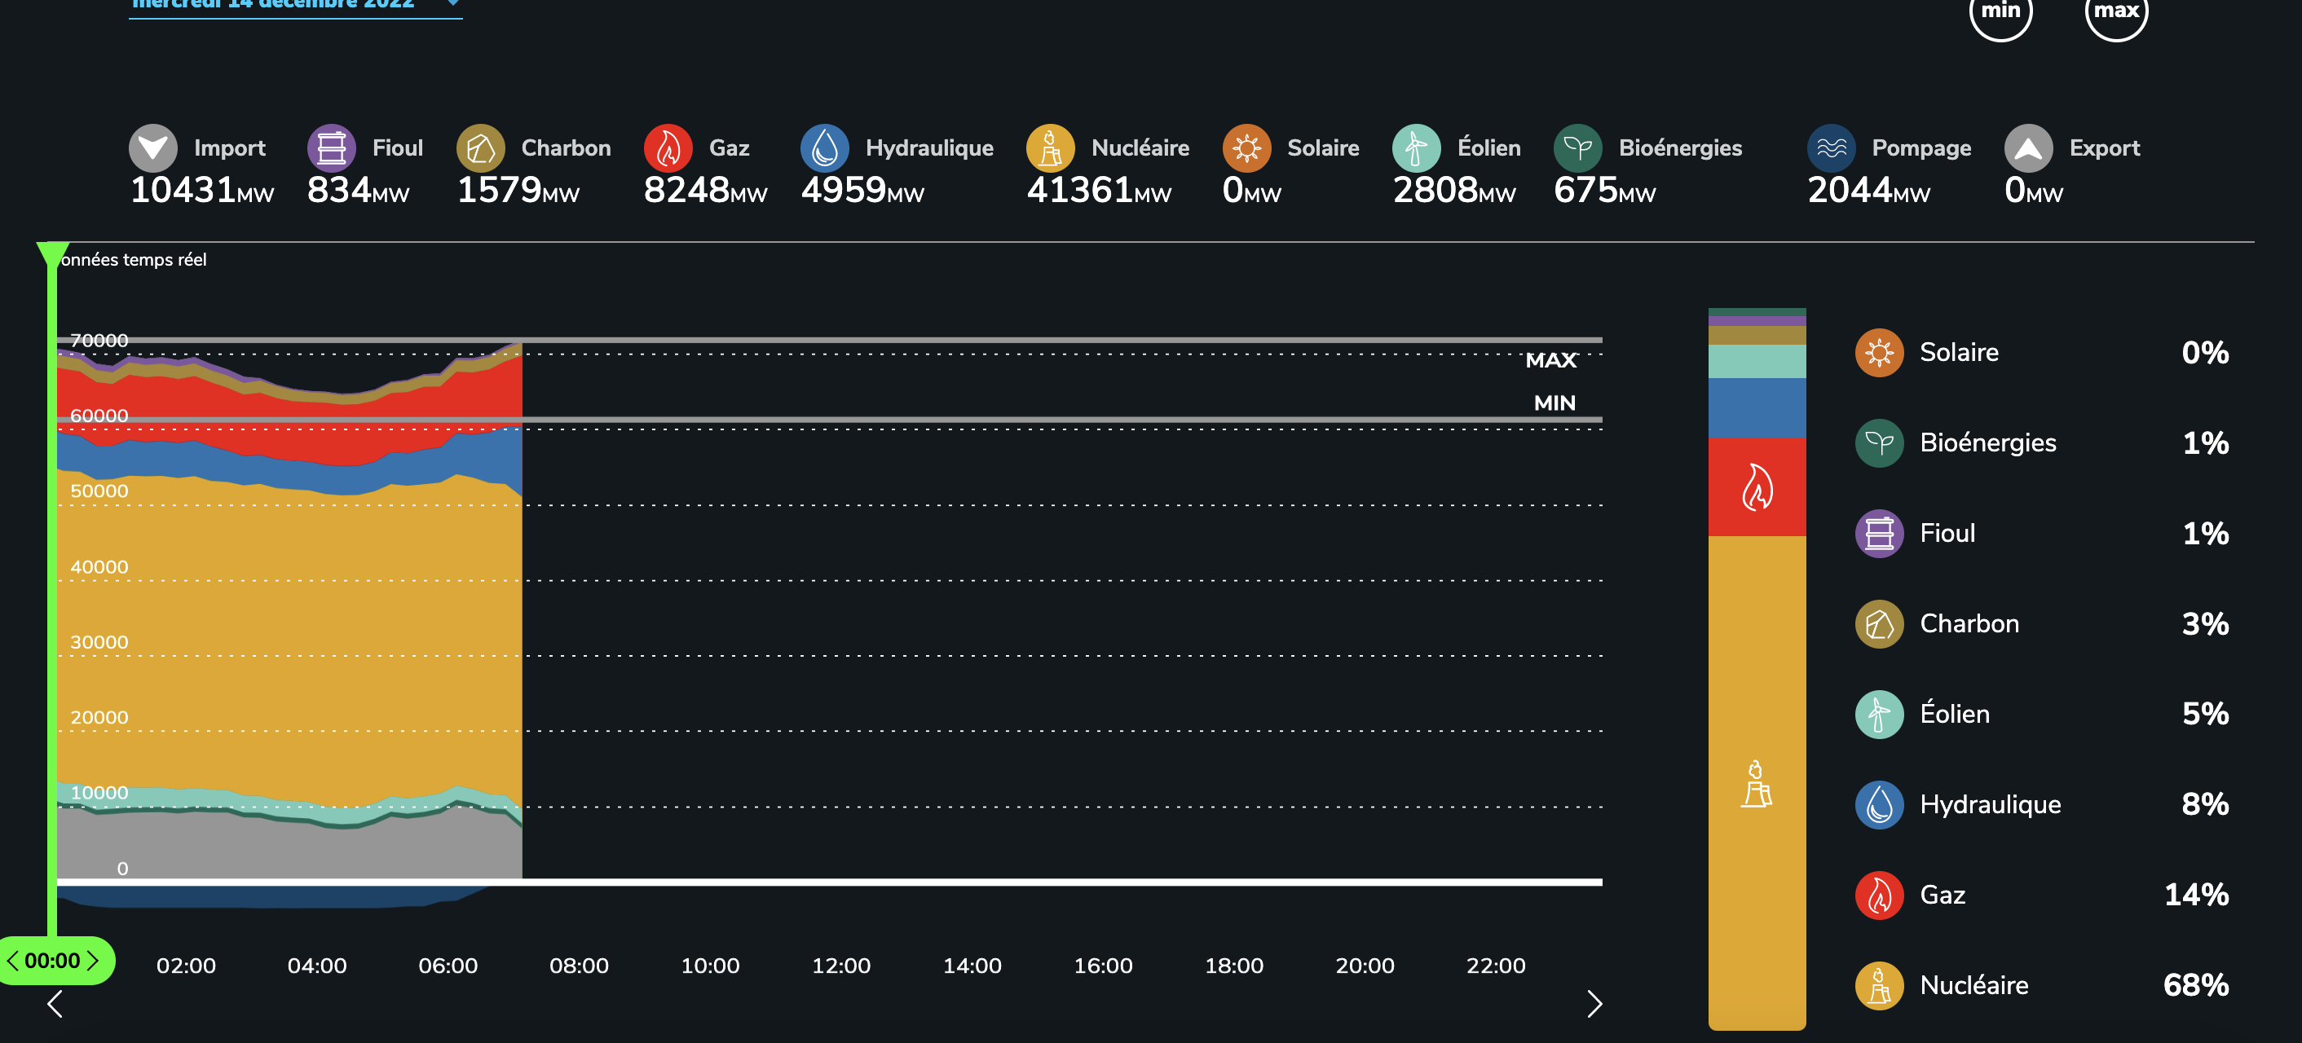Click the Fioul barrel icon in top row

point(332,148)
